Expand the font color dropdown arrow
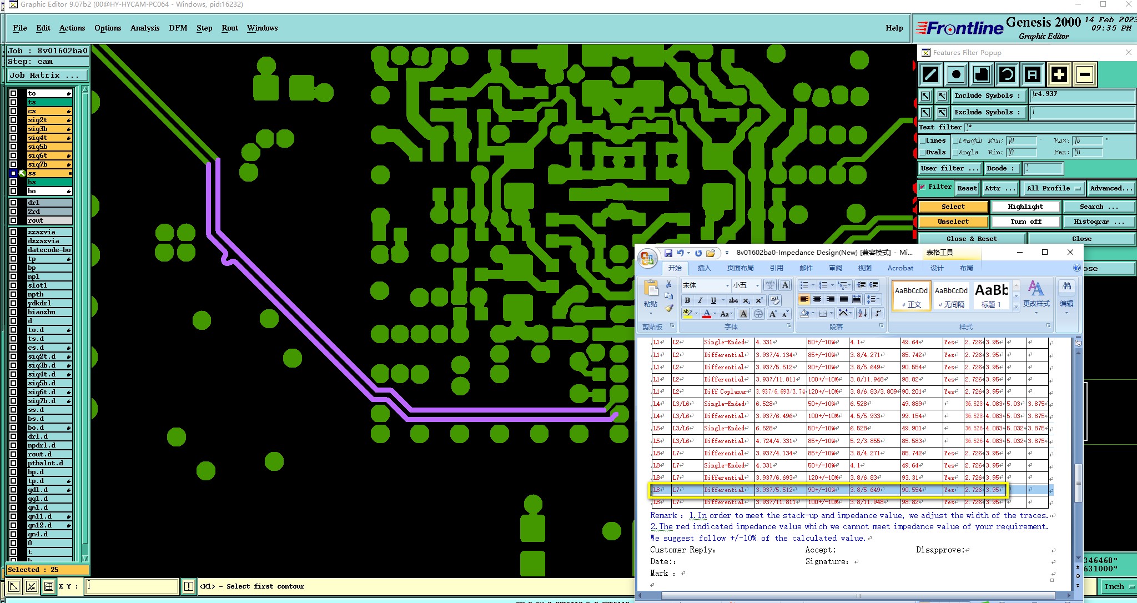Image resolution: width=1137 pixels, height=603 pixels. tap(715, 314)
